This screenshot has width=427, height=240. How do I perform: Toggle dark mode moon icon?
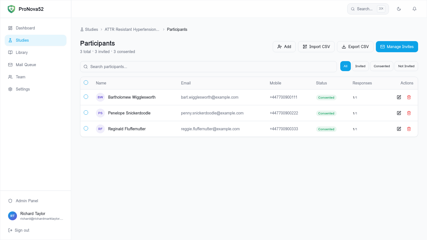pyautogui.click(x=399, y=9)
